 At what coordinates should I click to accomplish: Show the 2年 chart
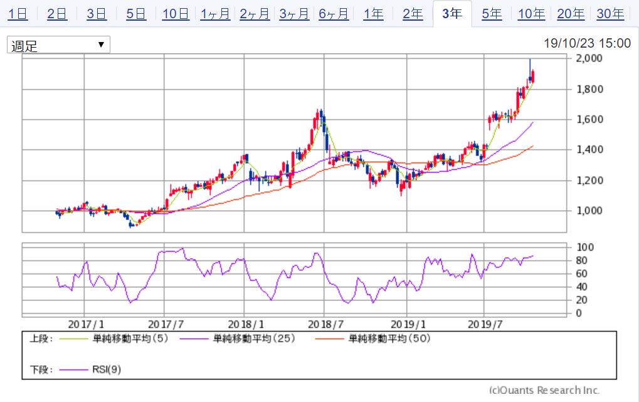click(x=413, y=14)
